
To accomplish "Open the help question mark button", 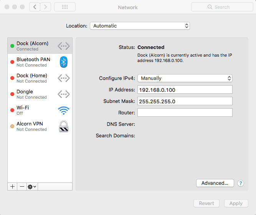I will tap(241, 183).
